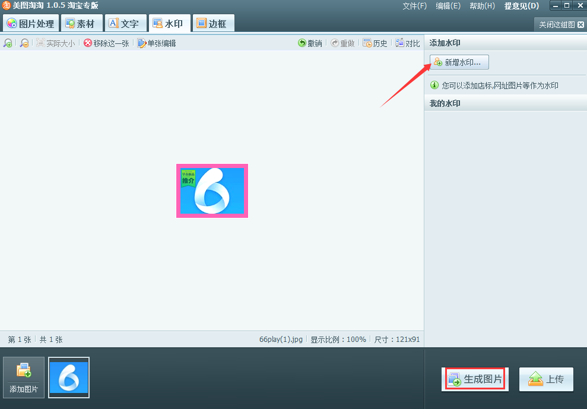Click 关闭这组图 close group button
The width and height of the screenshot is (587, 409).
560,25
